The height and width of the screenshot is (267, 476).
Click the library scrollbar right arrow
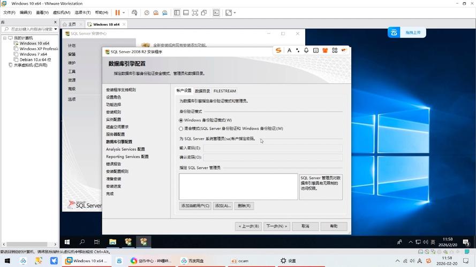55,244
